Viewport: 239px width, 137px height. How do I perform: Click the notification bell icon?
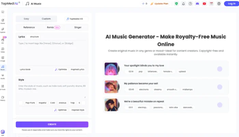(183, 4)
